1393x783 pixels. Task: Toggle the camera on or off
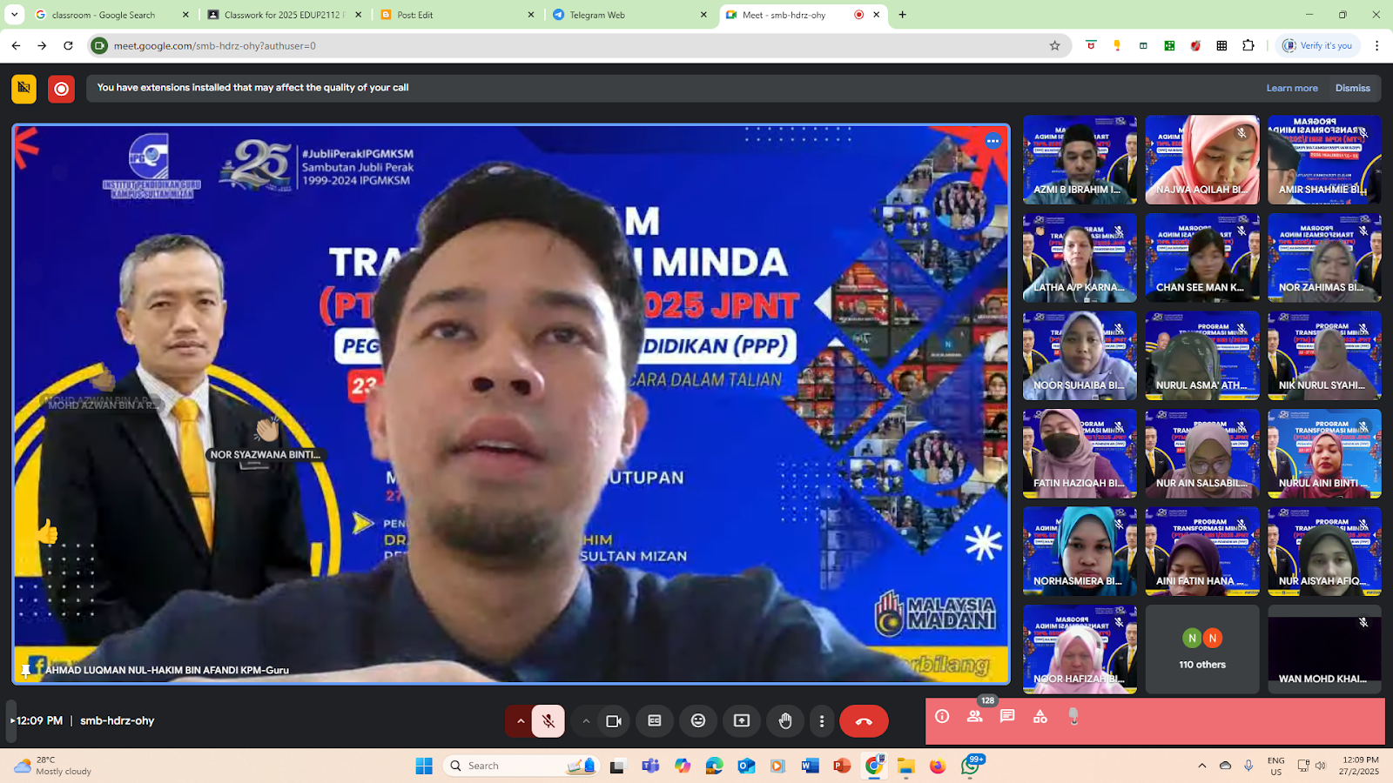pos(614,721)
